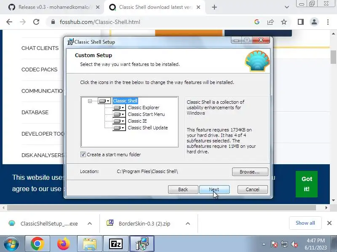Close the Release v0.3 GitHub tab

pyautogui.click(x=98, y=7)
